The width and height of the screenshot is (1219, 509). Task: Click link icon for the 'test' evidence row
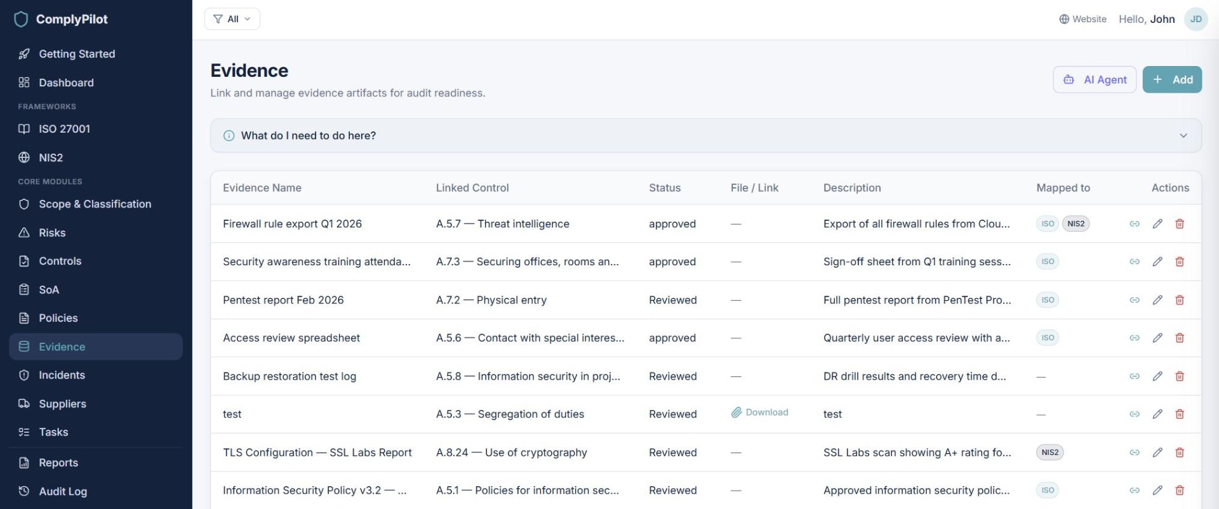pyautogui.click(x=1135, y=414)
